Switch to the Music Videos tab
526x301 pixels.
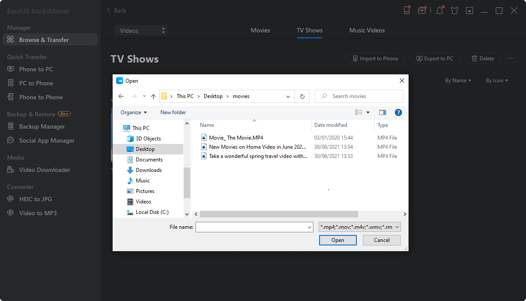[x=367, y=31]
